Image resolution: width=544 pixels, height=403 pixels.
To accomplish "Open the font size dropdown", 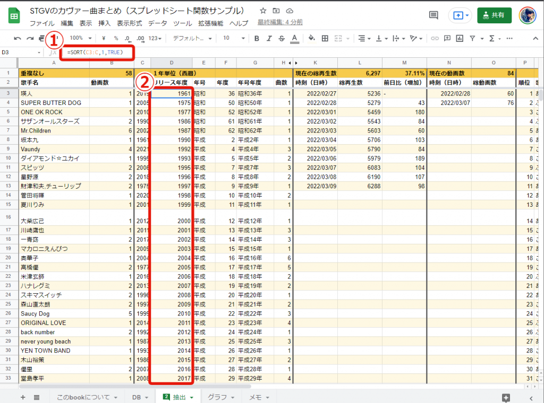I will click(233, 38).
